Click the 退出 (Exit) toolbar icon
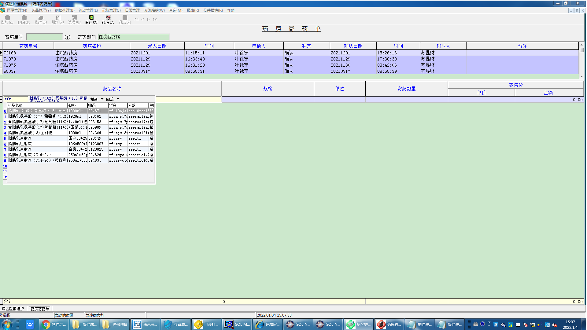Viewport: 587px width, 330px height. 125,18
